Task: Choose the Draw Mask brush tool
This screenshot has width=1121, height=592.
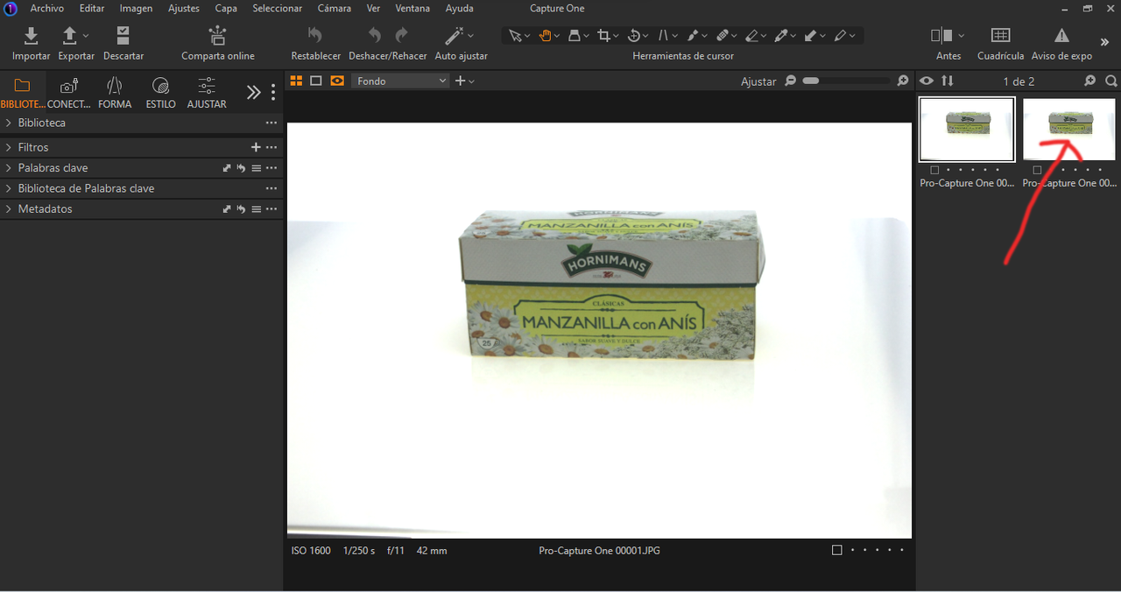Action: coord(692,36)
